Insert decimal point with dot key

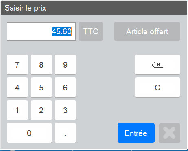click(x=65, y=133)
